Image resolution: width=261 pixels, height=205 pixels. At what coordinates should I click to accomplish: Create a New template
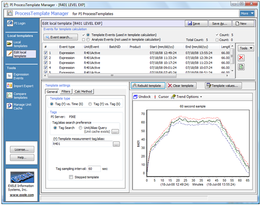tap(243, 24)
